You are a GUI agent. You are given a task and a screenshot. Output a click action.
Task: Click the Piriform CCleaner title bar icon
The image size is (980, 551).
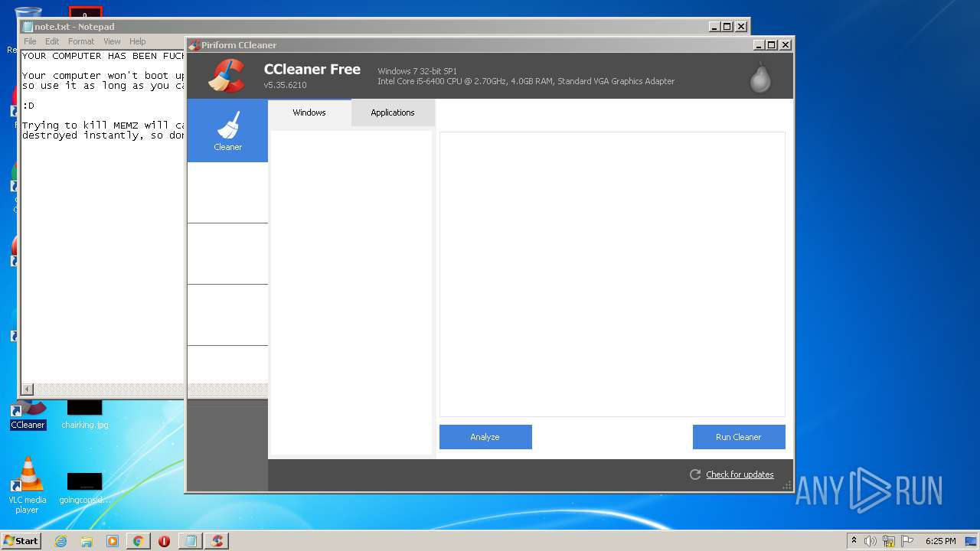194,45
